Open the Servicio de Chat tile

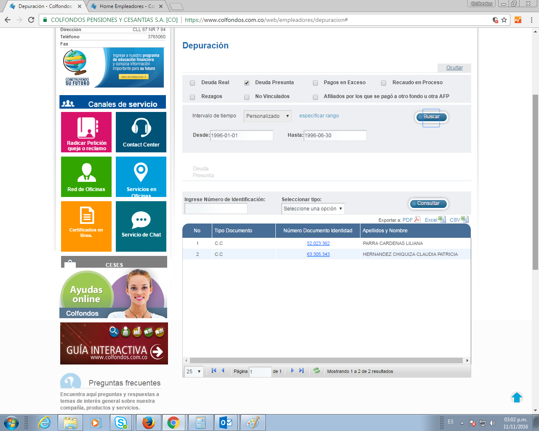[x=141, y=226]
